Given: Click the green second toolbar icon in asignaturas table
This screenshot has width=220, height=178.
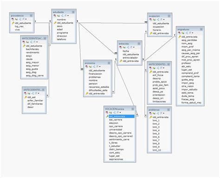Looking at the screenshot, I should click(x=183, y=33).
